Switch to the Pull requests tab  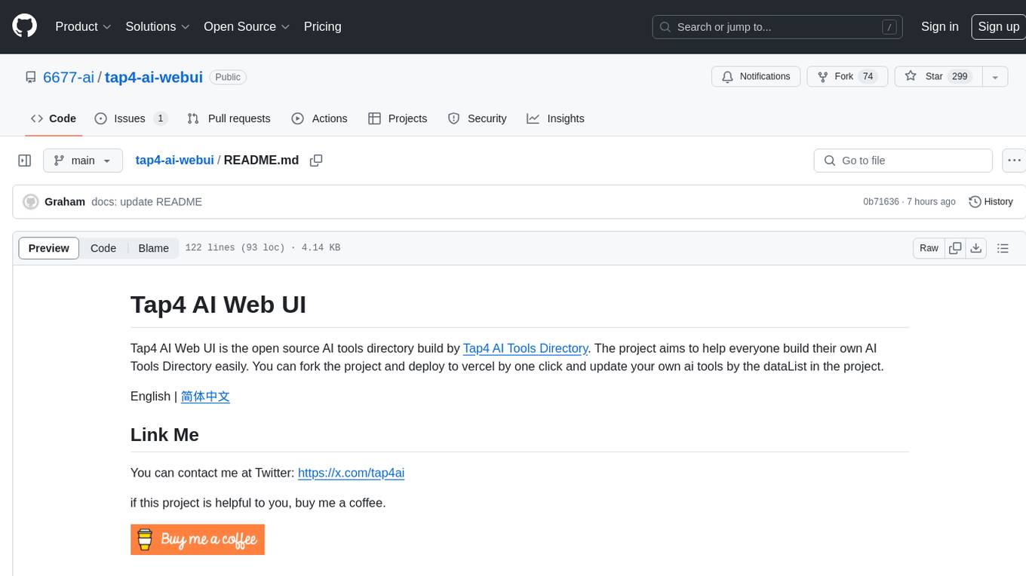click(x=229, y=118)
